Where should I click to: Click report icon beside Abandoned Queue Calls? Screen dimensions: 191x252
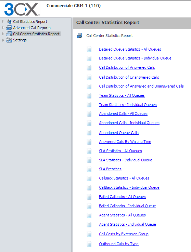89,133
